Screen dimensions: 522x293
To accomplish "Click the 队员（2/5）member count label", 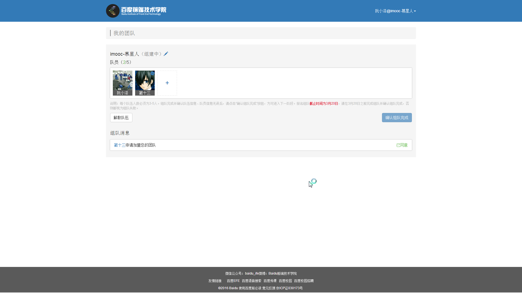I will coord(120,62).
